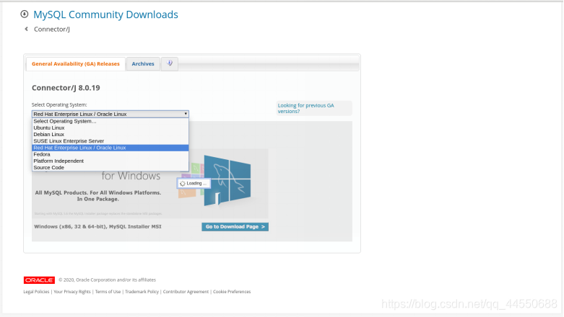Collapse the Select Operating System dropdown
The image size is (564, 317).
coord(110,114)
